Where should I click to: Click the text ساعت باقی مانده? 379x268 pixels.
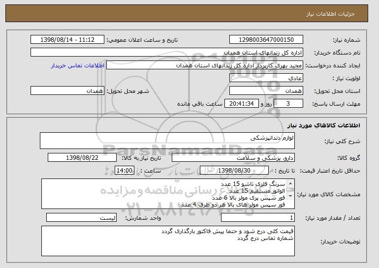200,104
